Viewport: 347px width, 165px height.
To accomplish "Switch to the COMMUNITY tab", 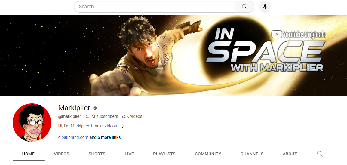I will coord(208,154).
